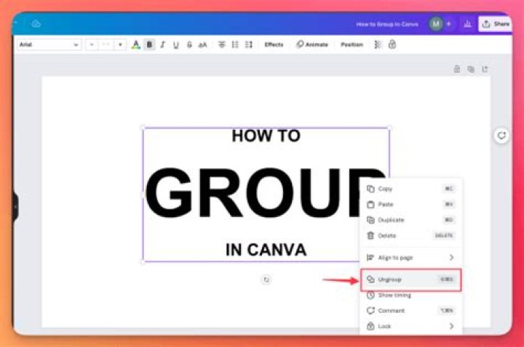Toggle italic formatting
The width and height of the screenshot is (524, 347).
(163, 45)
